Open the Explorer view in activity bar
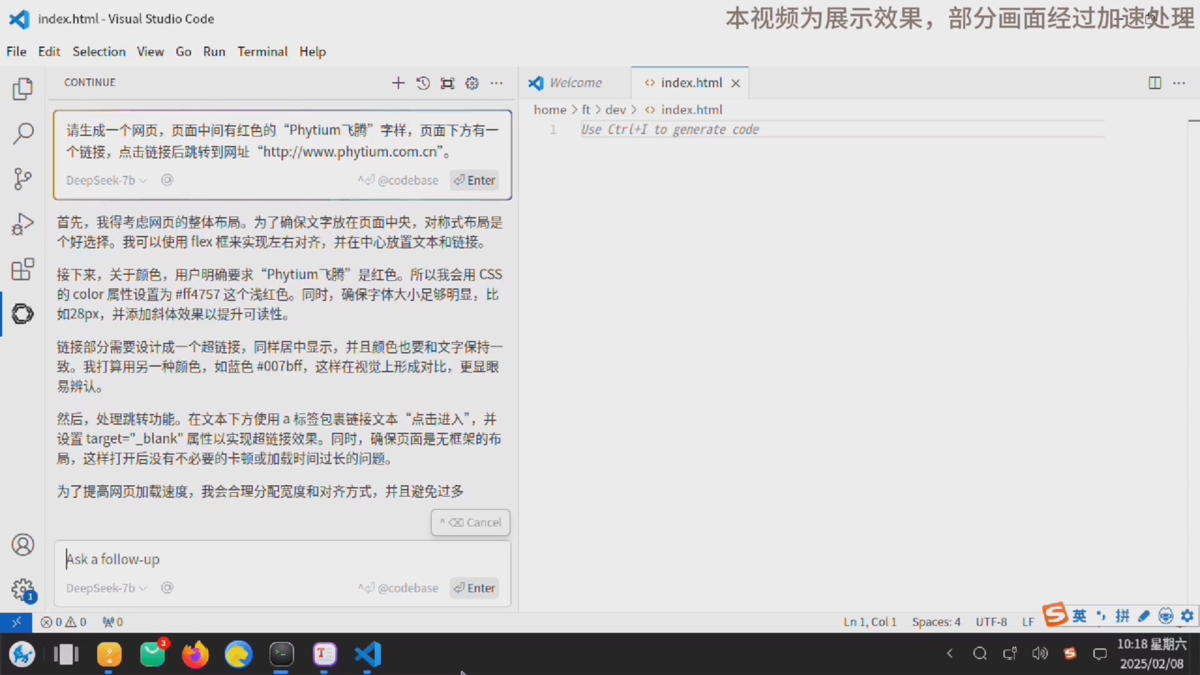1200x675 pixels. point(23,89)
